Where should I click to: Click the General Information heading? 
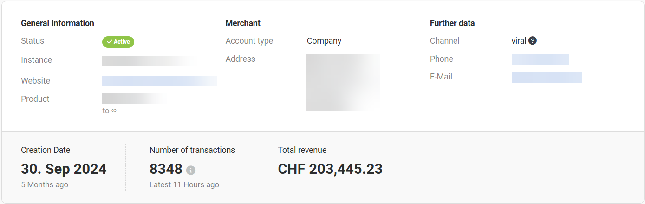click(x=58, y=23)
